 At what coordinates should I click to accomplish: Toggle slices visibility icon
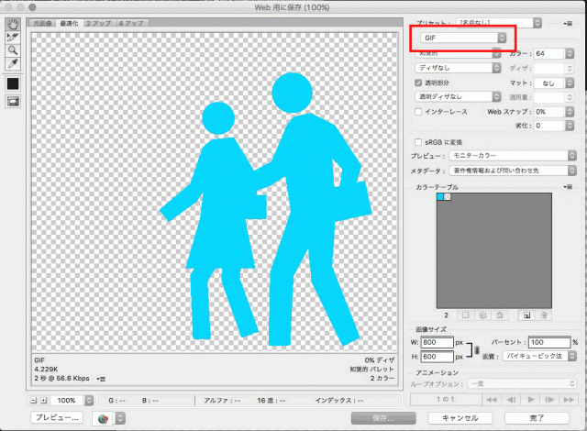point(13,101)
